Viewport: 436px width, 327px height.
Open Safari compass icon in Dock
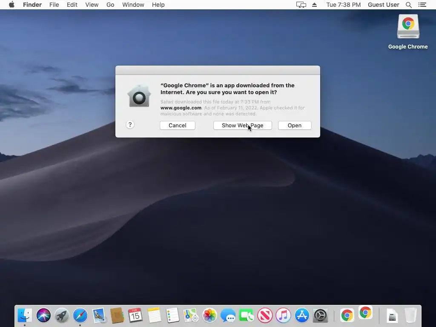pyautogui.click(x=80, y=316)
